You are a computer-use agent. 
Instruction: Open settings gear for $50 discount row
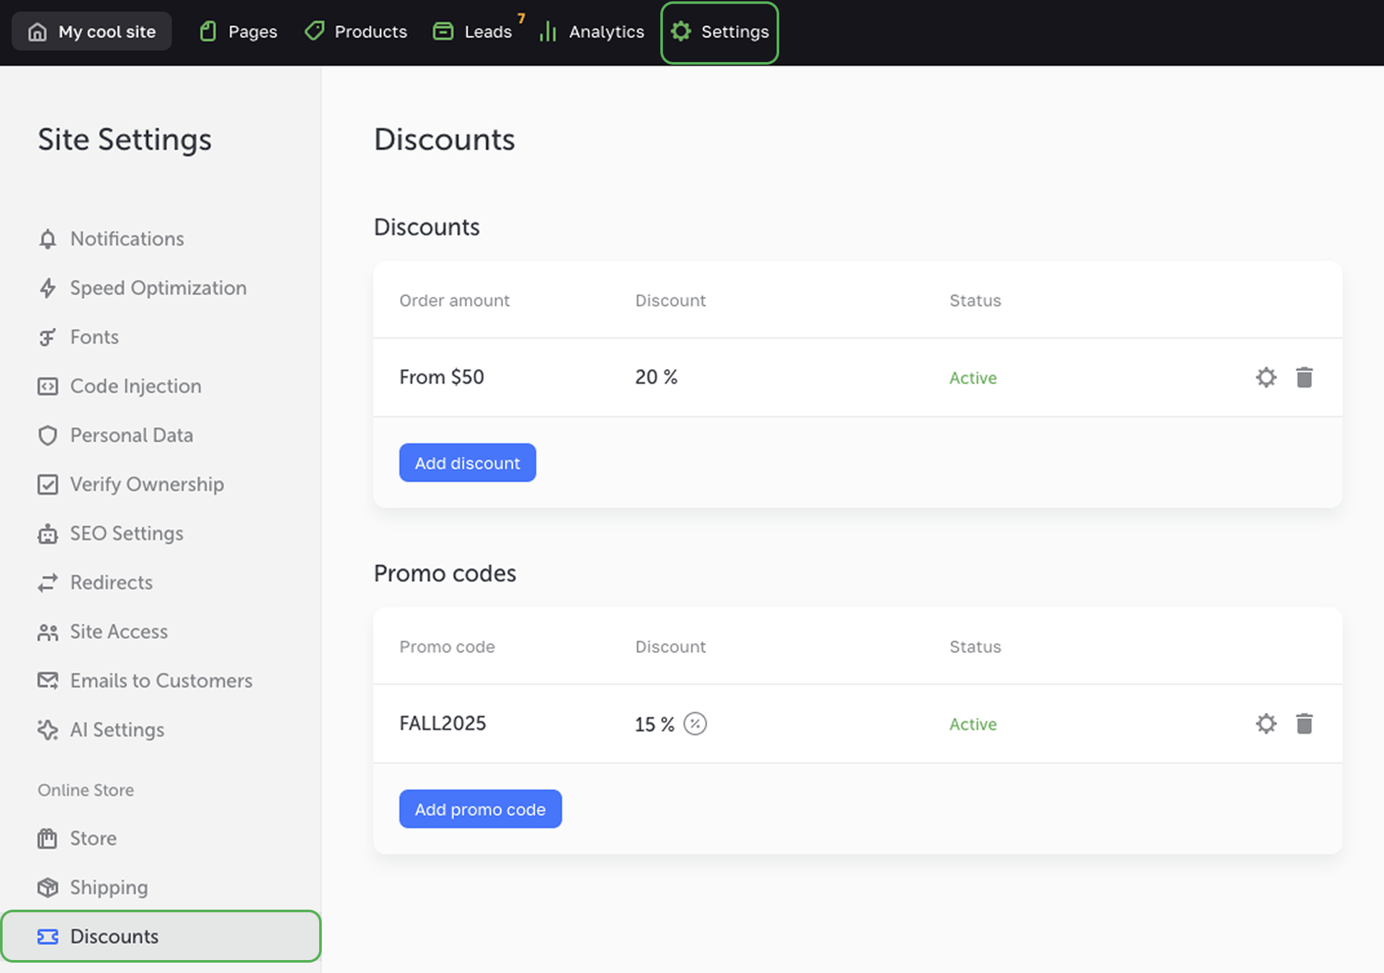[x=1266, y=377]
